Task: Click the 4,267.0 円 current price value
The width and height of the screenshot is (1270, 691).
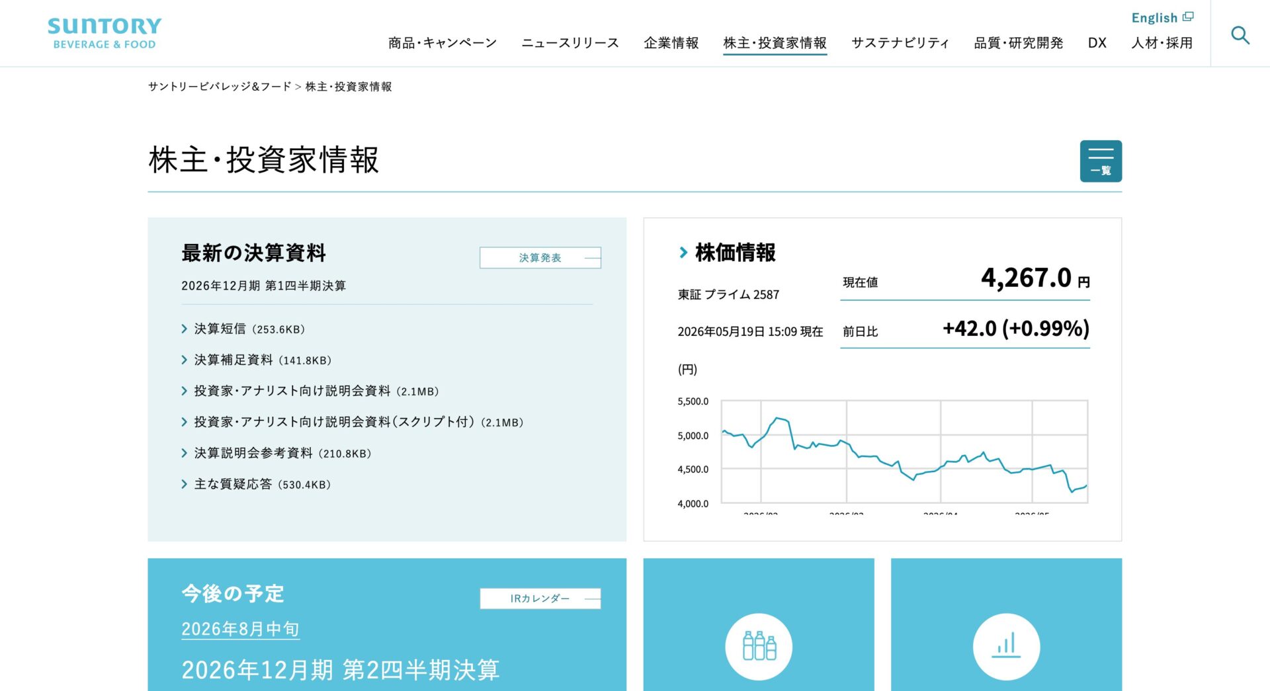Action: [x=1035, y=278]
